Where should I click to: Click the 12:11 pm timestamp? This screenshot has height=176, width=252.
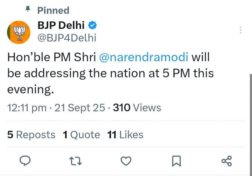click(x=27, y=108)
